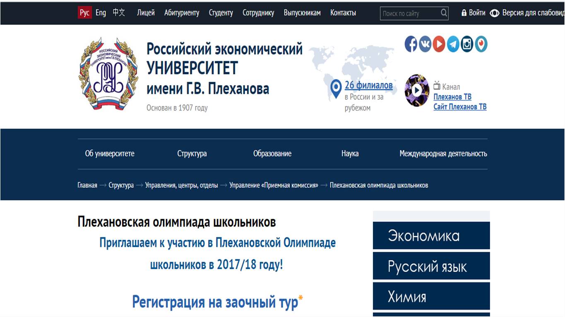Viewport: 565px width, 317px height.
Task: Open the 26 филиалов link
Action: coord(369,85)
